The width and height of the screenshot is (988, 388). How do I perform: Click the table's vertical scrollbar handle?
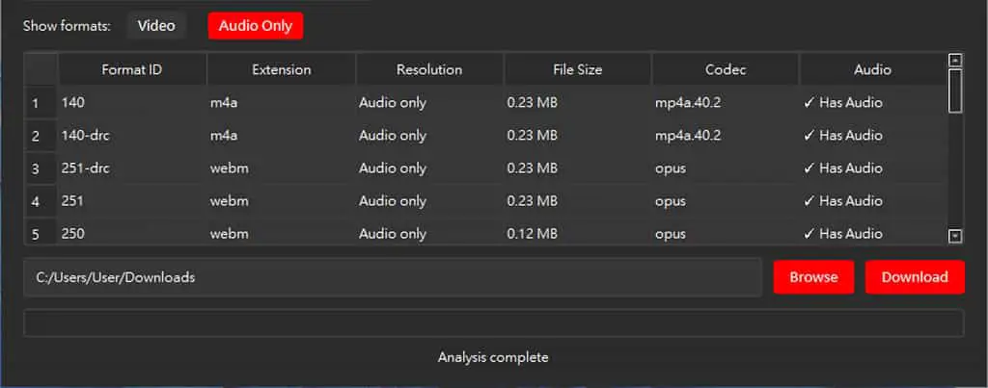[x=955, y=91]
